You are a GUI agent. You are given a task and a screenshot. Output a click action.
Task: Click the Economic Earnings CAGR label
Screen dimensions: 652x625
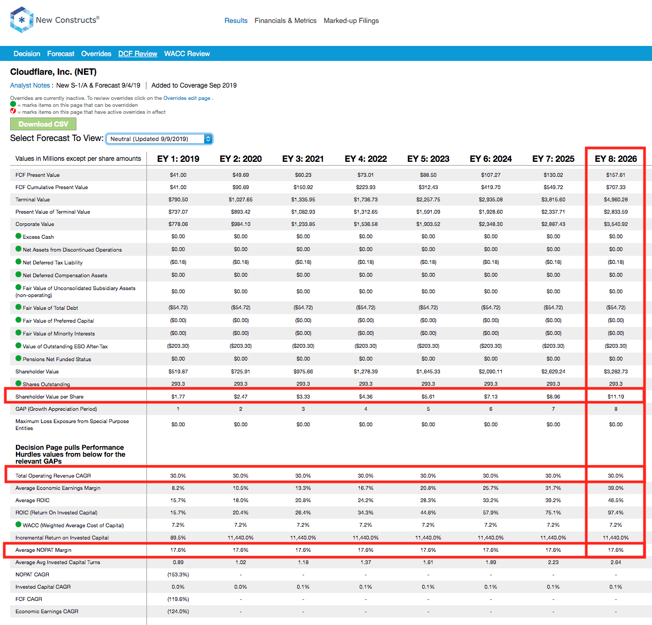[x=46, y=612]
